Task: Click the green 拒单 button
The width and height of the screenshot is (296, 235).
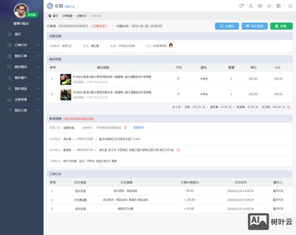Action: click(x=281, y=26)
